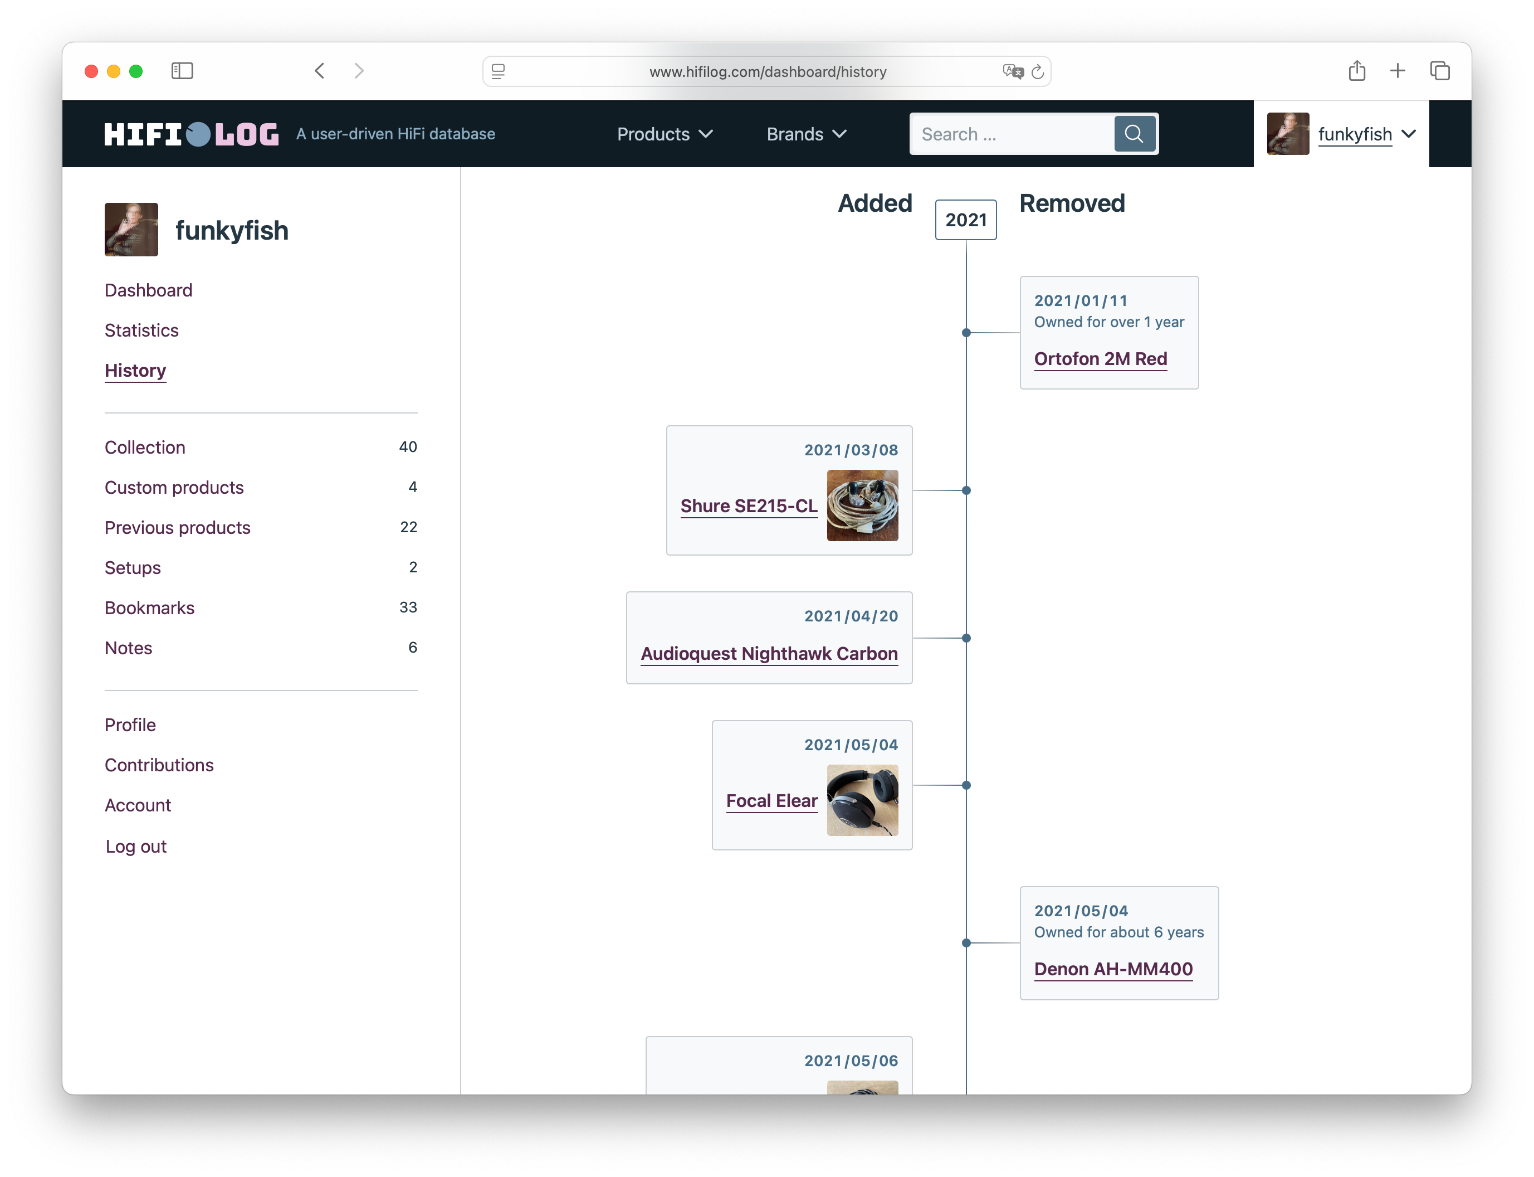Click the 'Added' column heading
The height and width of the screenshot is (1177, 1534).
tap(875, 203)
